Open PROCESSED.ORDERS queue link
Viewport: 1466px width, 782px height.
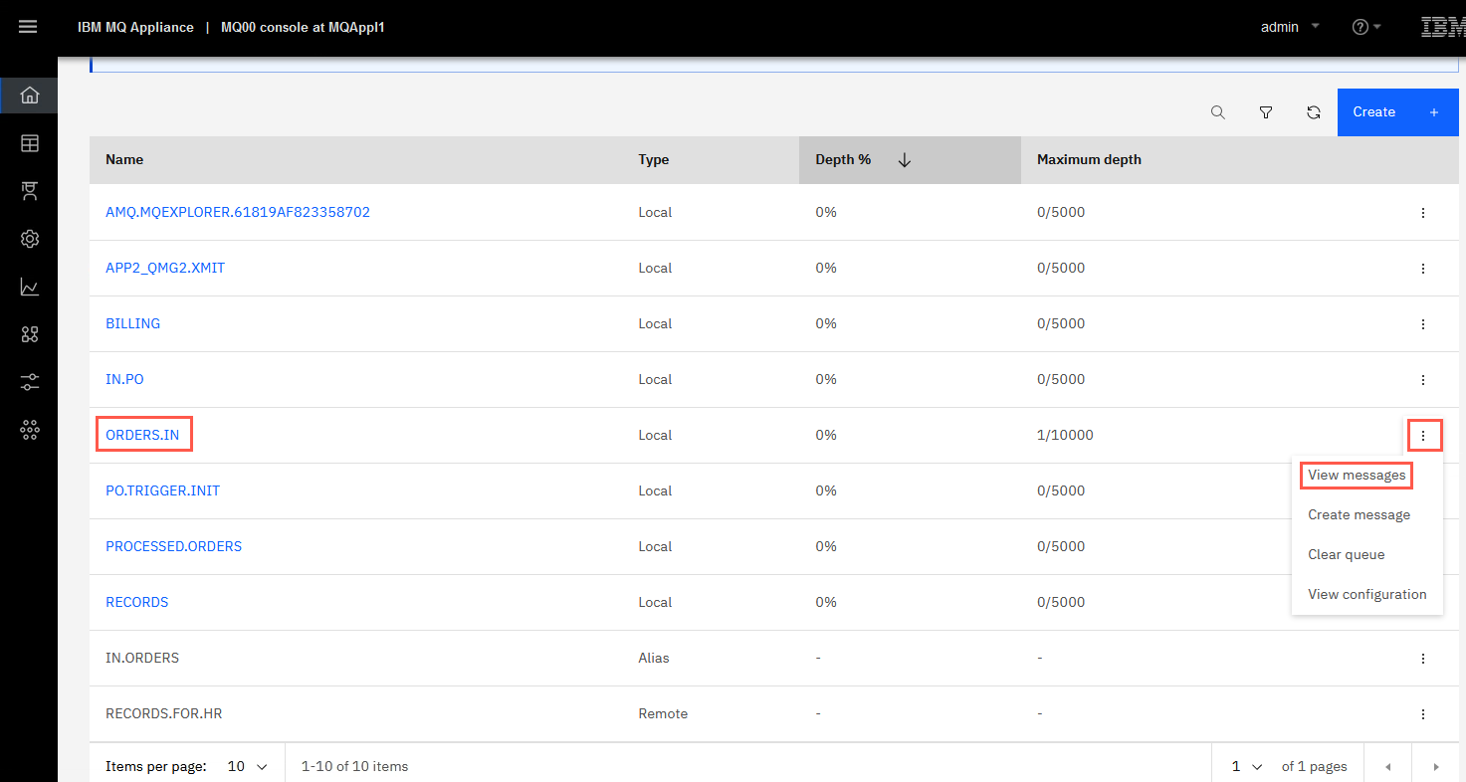pos(173,547)
